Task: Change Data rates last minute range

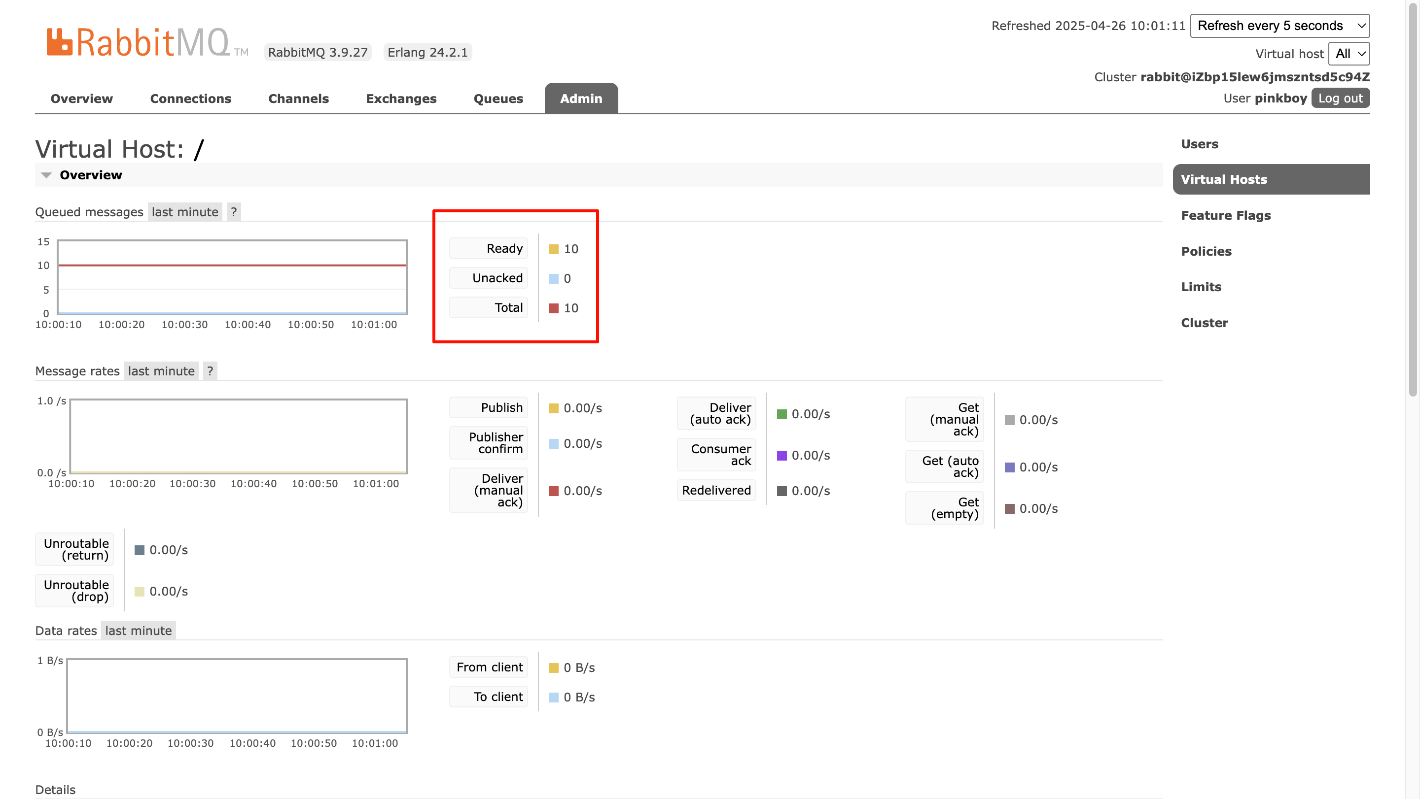Action: pyautogui.click(x=139, y=631)
